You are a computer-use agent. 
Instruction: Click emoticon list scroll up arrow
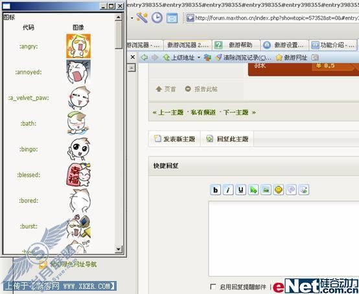[x=119, y=18]
